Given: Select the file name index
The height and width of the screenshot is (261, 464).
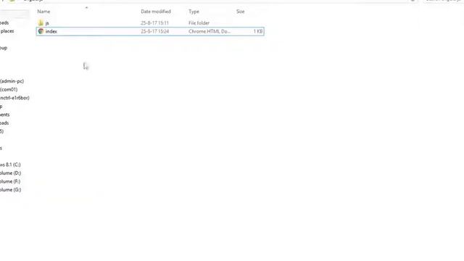Looking at the screenshot, I should [51, 31].
